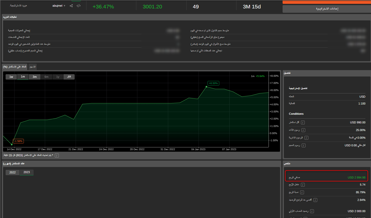Image resolution: width=371 pixels, height=218 pixels.
Task: Select the 2022 monthly ROI tab
Action: pos(12,172)
